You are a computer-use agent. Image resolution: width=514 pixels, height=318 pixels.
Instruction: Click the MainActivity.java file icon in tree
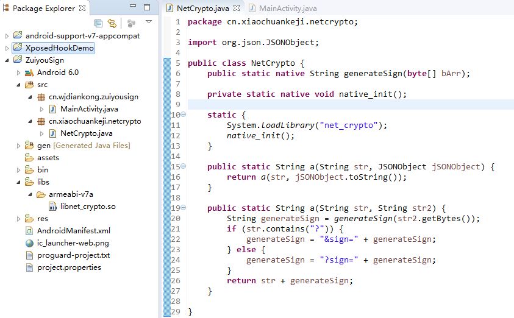52,109
